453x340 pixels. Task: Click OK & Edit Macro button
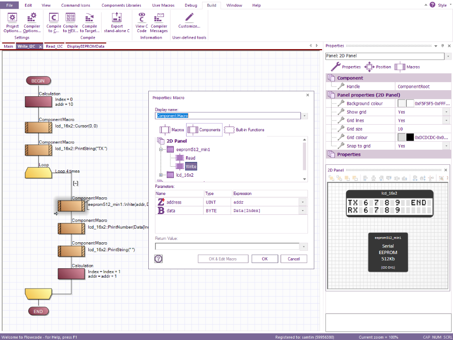(223, 259)
